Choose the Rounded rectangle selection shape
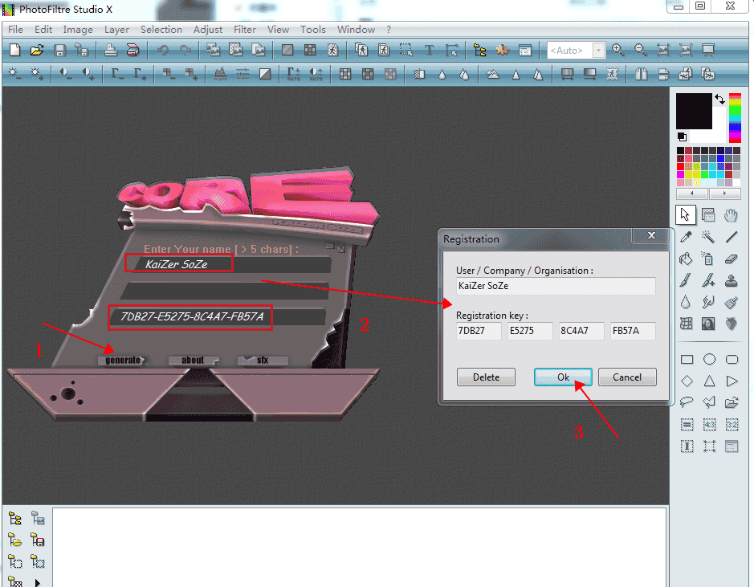Image resolution: width=754 pixels, height=587 pixels. pos(732,360)
